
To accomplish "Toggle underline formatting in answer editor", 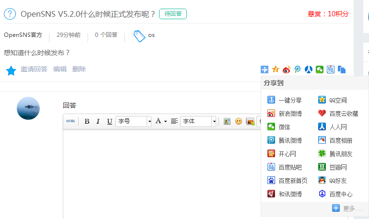I will point(109,121).
